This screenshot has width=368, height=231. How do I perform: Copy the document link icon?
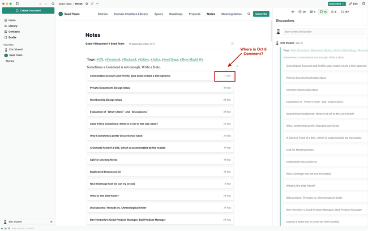click(92, 3)
